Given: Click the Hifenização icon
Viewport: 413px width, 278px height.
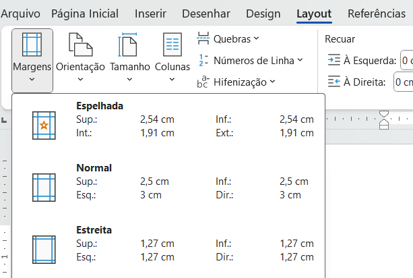Looking at the screenshot, I should [x=203, y=82].
